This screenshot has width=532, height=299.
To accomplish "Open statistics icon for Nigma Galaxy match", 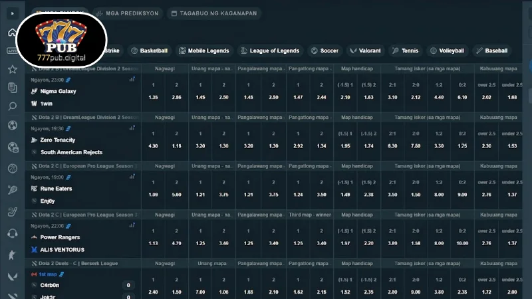I will point(132,79).
